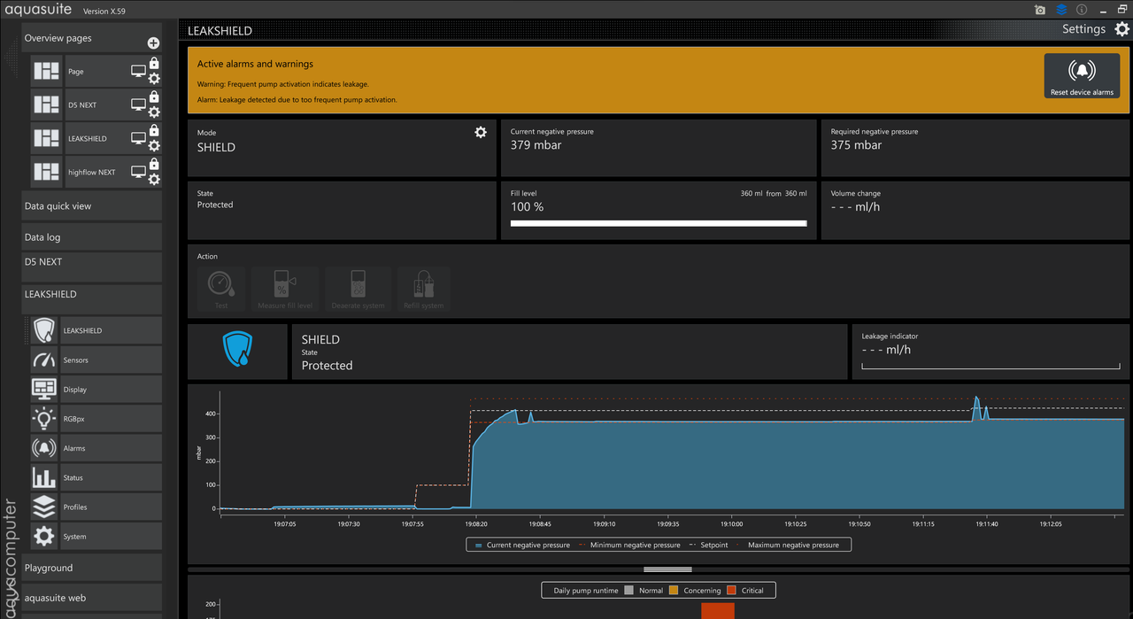The width and height of the screenshot is (1133, 619).
Task: Click the Measure fill level action
Action: [285, 289]
